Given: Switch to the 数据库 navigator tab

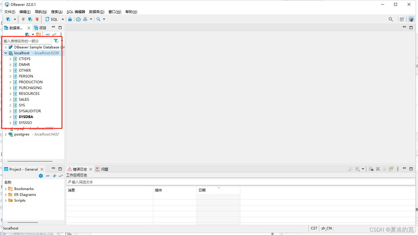Looking at the screenshot, I should coord(16,28).
